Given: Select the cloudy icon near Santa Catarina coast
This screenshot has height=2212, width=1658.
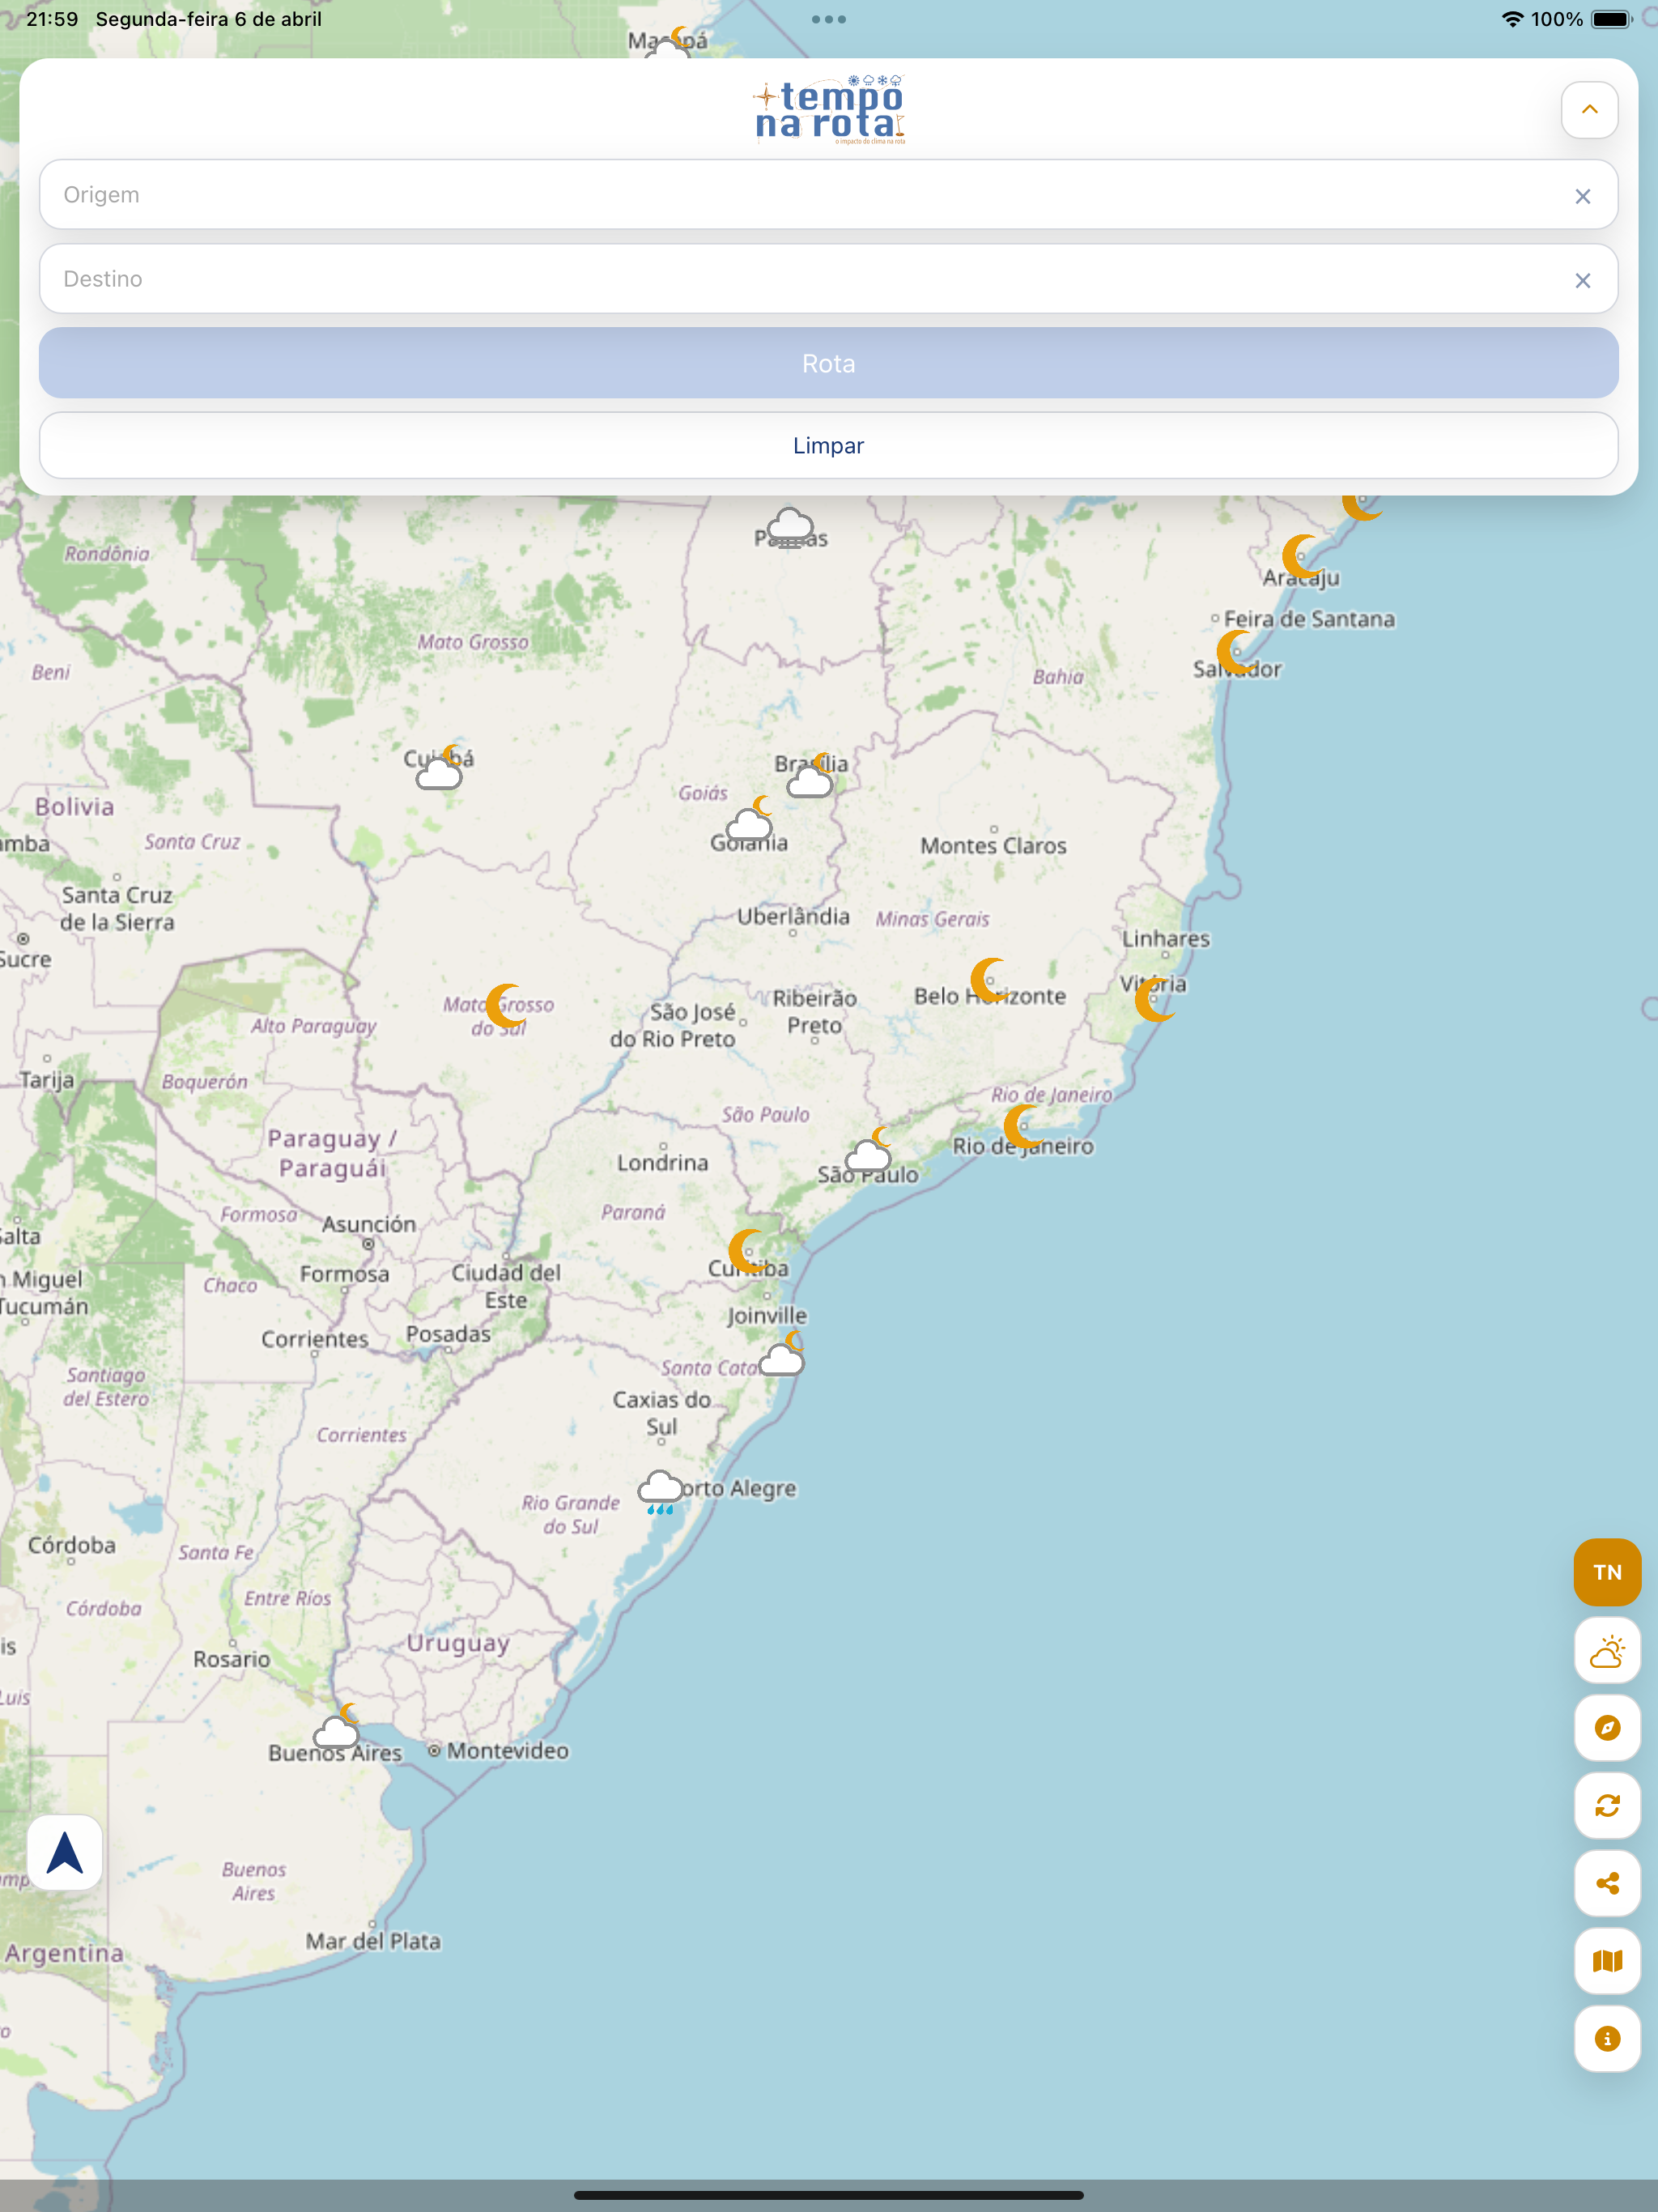Looking at the screenshot, I should 783,1354.
